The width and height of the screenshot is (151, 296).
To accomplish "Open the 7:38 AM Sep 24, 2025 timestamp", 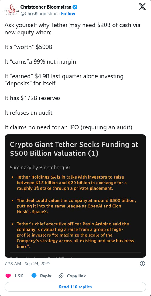I will click(28, 263).
